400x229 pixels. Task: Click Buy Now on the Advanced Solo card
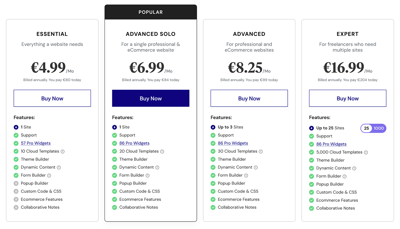click(x=151, y=98)
